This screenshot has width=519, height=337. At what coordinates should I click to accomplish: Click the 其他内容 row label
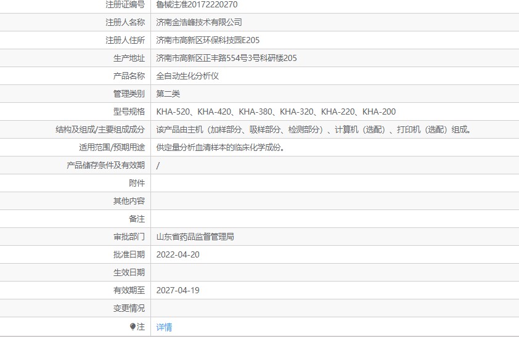coord(129,201)
